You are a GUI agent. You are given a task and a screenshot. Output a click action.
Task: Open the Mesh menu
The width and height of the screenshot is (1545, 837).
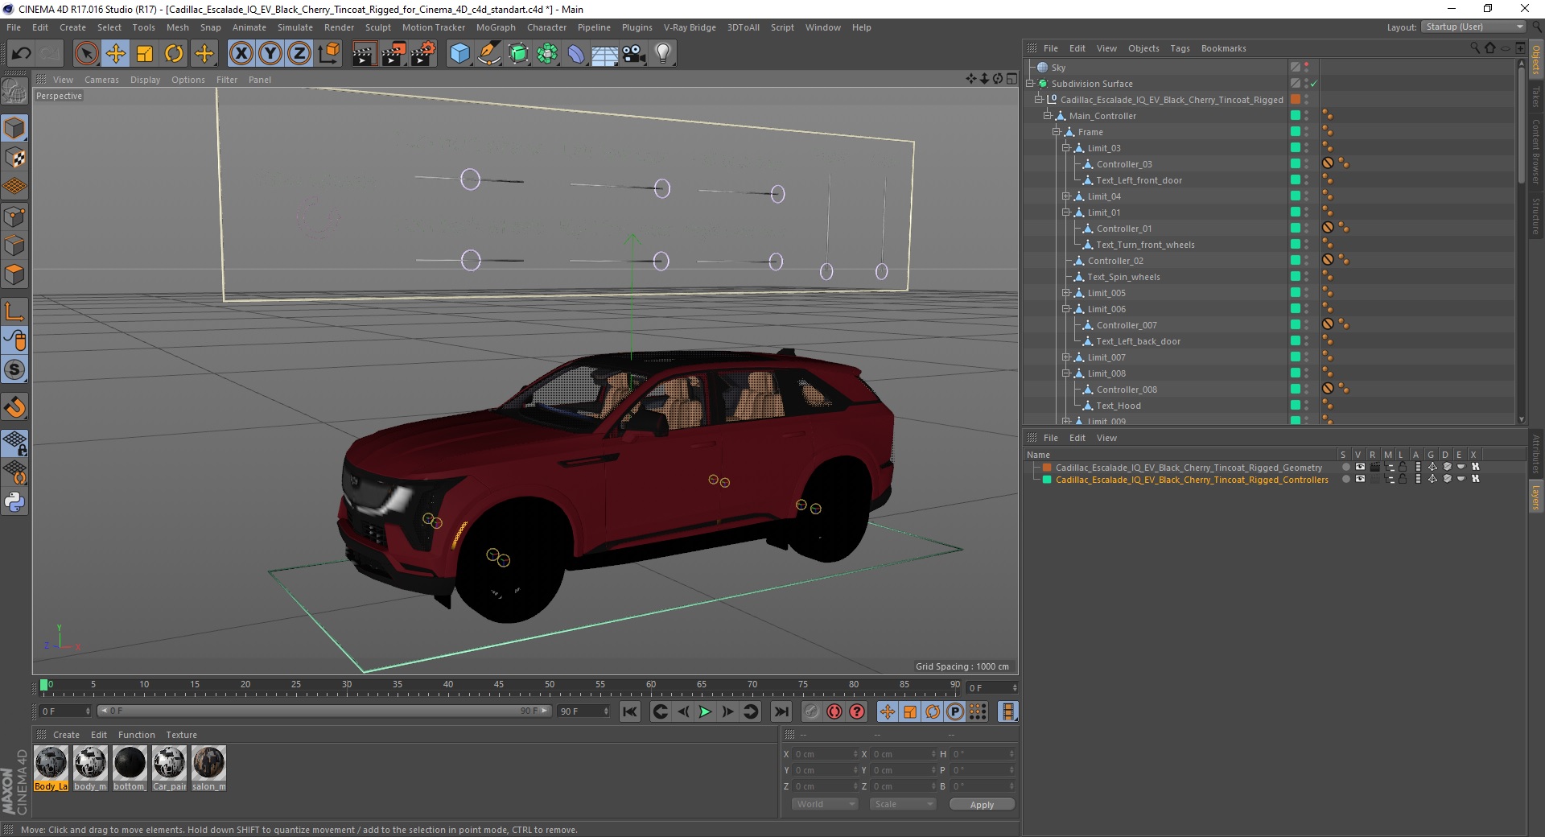(x=177, y=27)
